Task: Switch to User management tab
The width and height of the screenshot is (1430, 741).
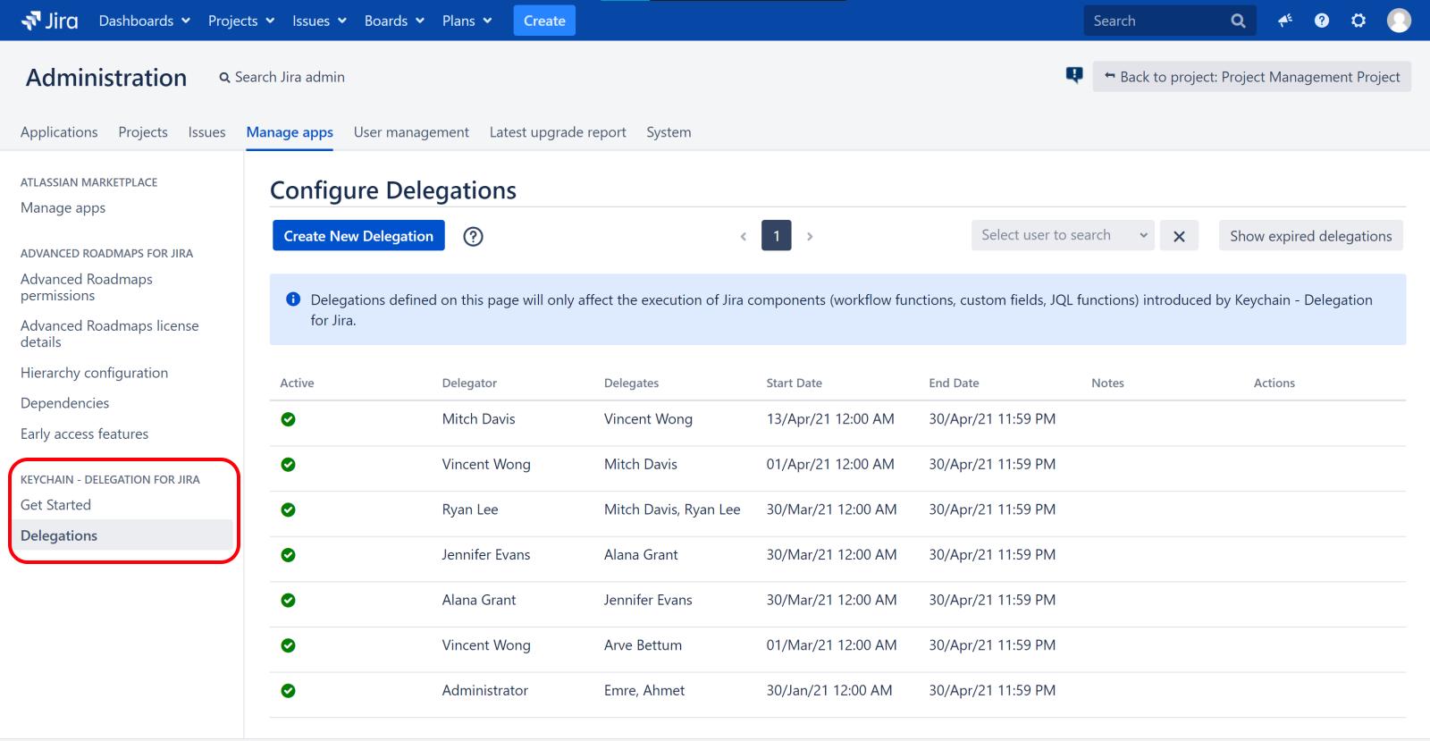Action: click(411, 132)
